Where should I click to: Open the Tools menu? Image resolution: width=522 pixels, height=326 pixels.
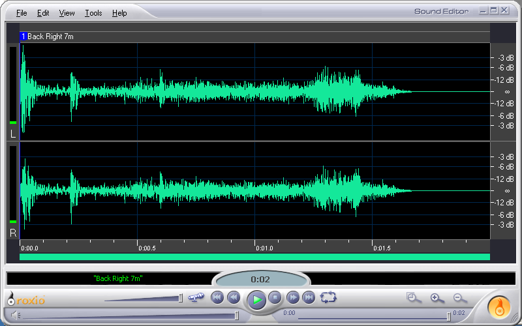click(x=93, y=13)
